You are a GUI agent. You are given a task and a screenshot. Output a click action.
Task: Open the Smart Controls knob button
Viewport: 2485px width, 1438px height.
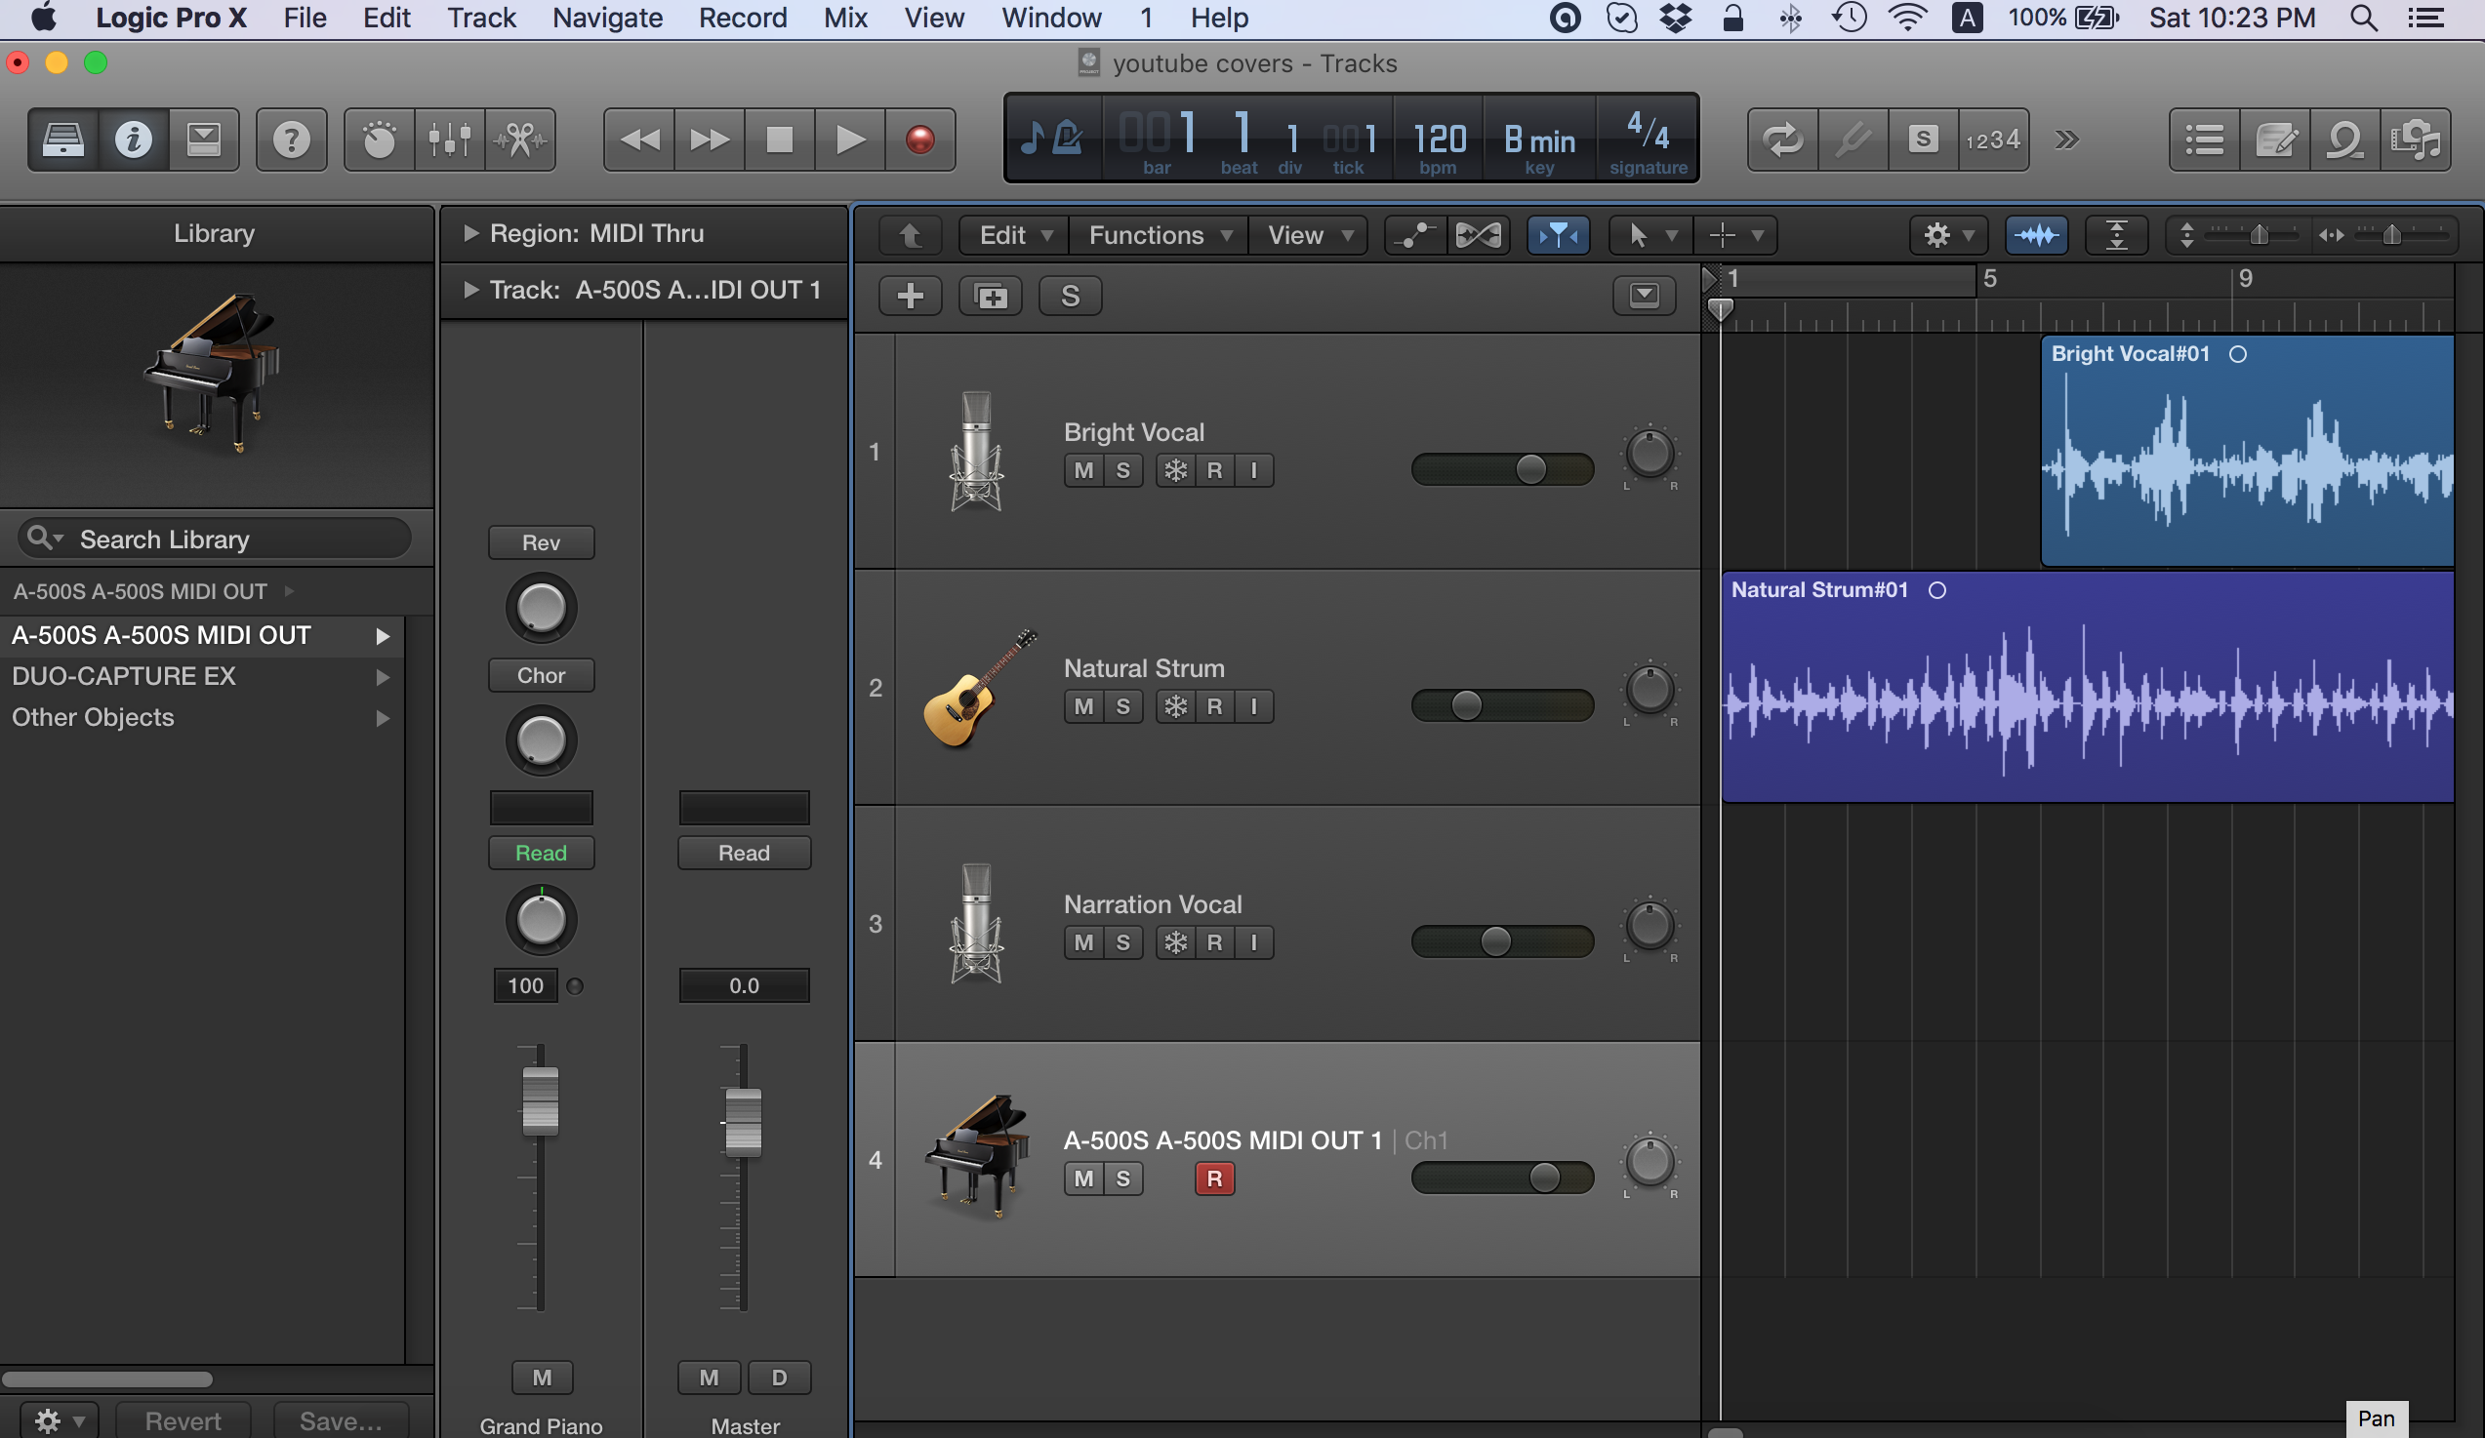point(379,139)
